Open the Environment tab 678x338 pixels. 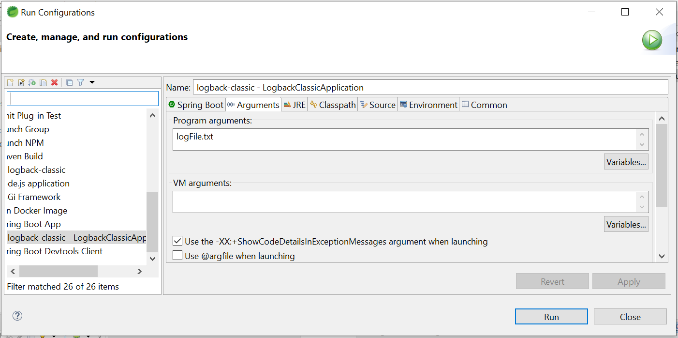[428, 105]
